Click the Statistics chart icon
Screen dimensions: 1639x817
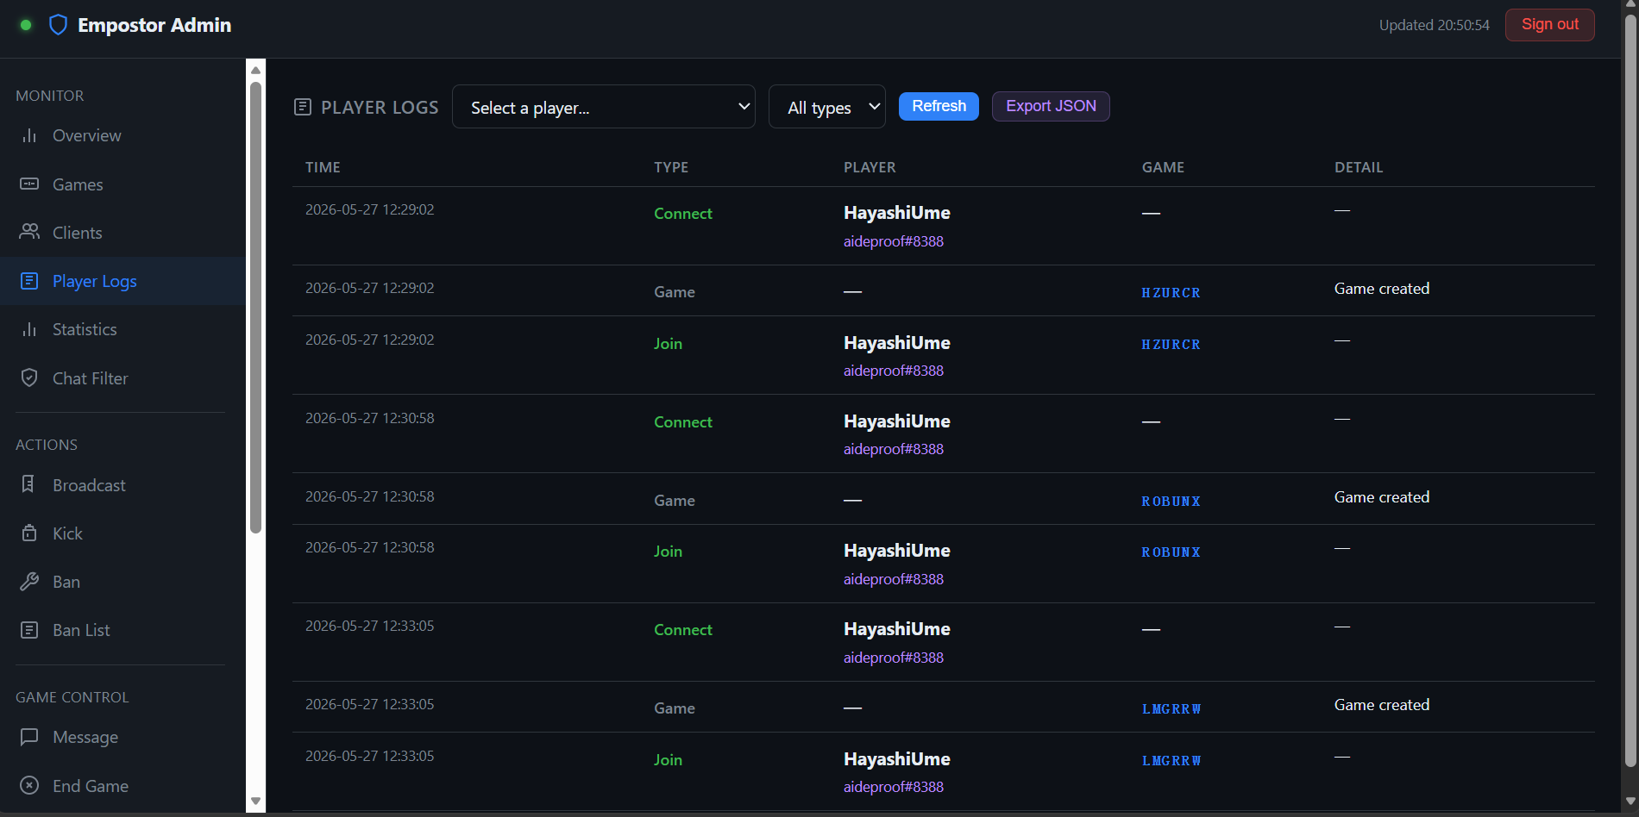[29, 329]
